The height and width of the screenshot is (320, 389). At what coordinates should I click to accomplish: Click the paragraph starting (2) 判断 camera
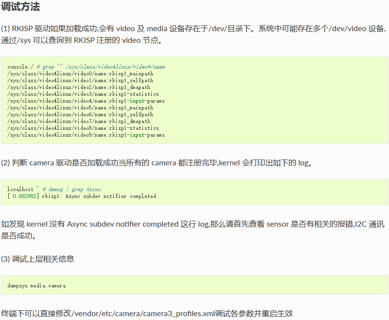pyautogui.click(x=157, y=163)
